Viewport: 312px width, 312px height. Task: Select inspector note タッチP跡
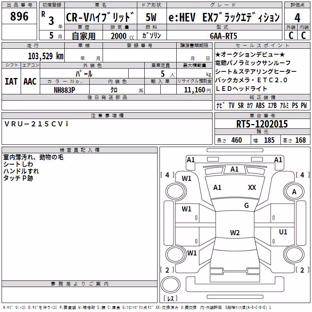tap(18, 178)
